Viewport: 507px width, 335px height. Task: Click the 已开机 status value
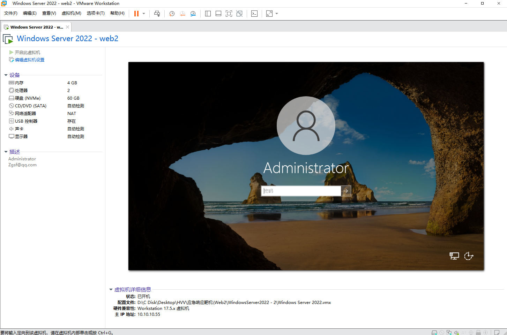[144, 297]
